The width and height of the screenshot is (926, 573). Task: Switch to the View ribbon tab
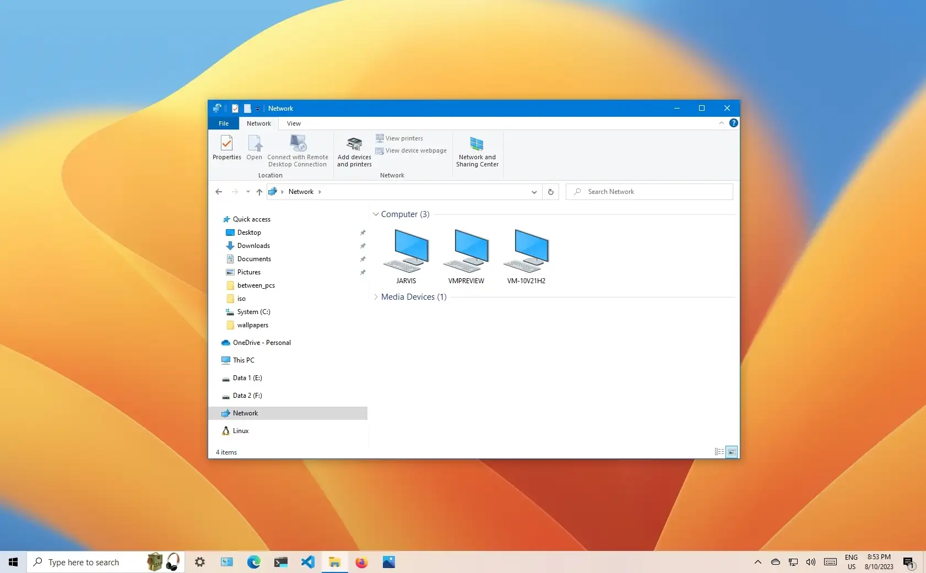(294, 123)
